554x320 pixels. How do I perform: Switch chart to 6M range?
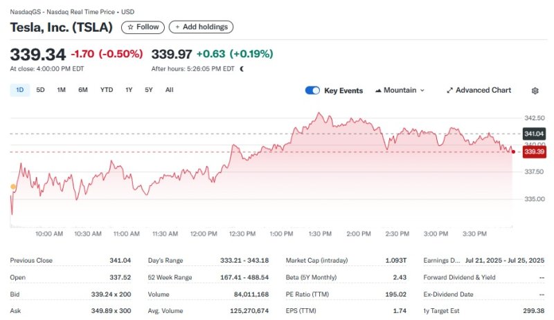click(x=83, y=90)
